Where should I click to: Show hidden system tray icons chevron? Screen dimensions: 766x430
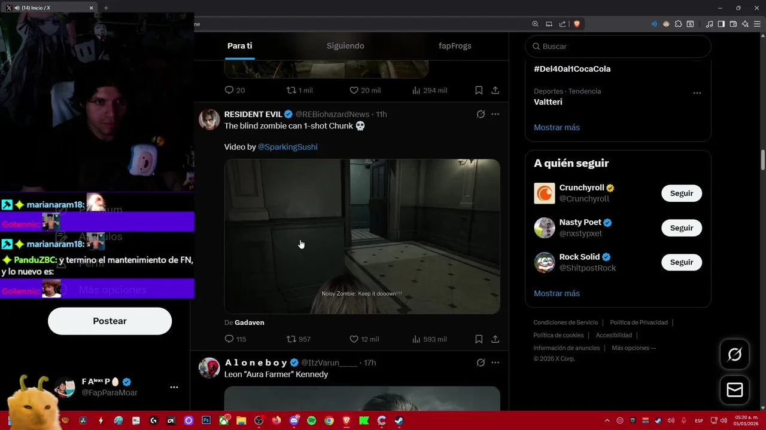(x=607, y=420)
